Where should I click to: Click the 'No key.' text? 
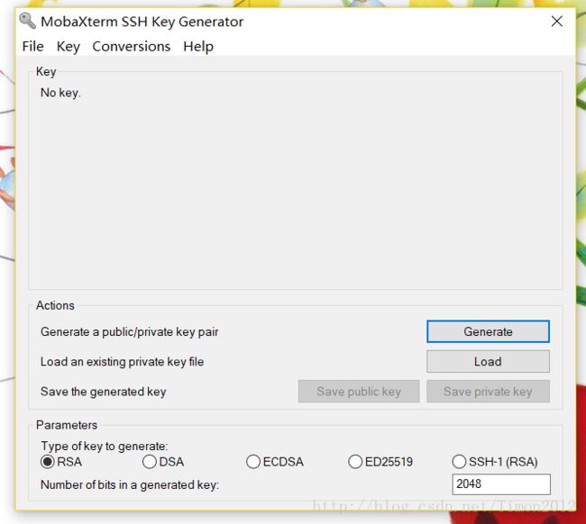coord(60,93)
